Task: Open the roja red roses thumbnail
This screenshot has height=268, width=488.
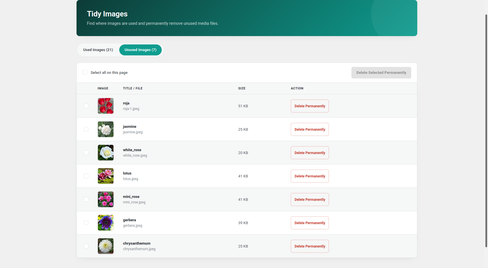Action: pos(106,106)
